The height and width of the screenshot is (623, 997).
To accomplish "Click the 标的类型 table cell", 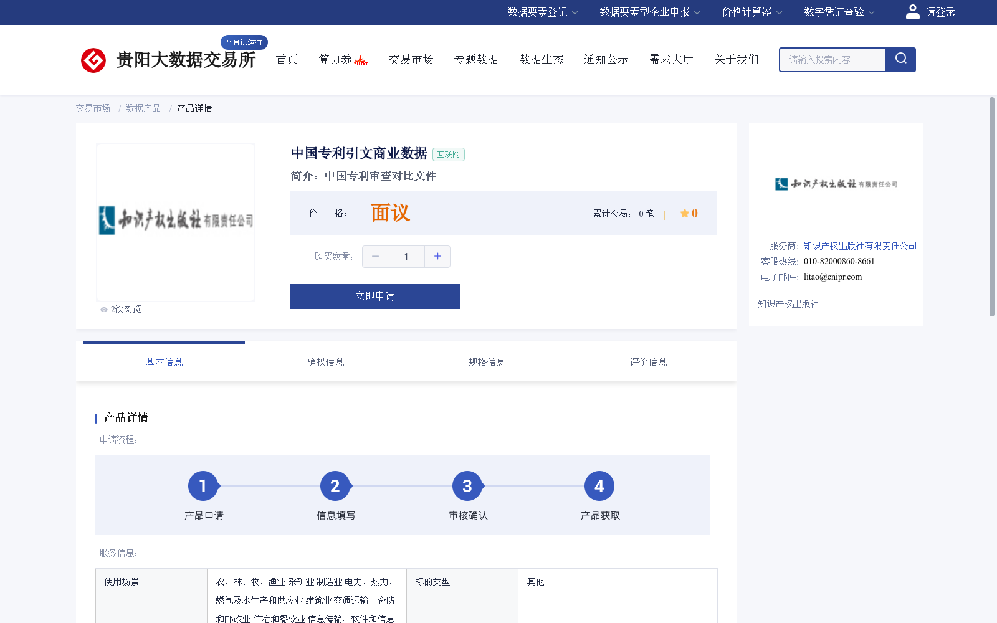I will tap(462, 596).
